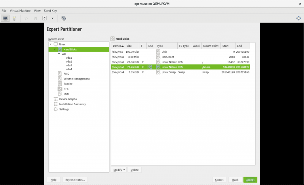Select the /dev/vda disk row
This screenshot has height=185, width=304.
pyautogui.click(x=180, y=52)
